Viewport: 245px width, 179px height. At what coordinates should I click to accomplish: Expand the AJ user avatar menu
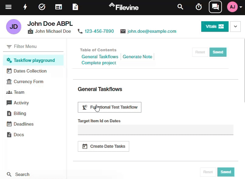(x=235, y=7)
